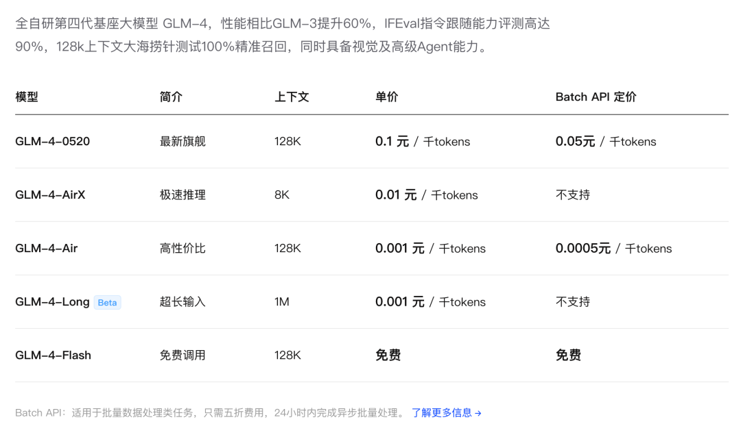The width and height of the screenshot is (741, 435).
Task: Click the 单价 column header
Action: point(386,97)
